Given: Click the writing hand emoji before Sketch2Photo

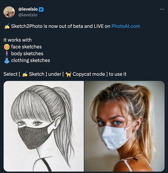Looking at the screenshot, I should tap(7, 26).
